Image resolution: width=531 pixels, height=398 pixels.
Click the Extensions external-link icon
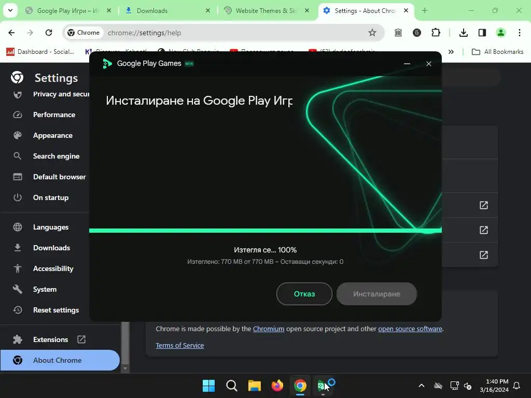pyautogui.click(x=81, y=339)
